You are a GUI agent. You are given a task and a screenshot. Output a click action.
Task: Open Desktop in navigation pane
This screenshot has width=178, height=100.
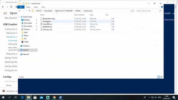pyautogui.click(x=27, y=20)
